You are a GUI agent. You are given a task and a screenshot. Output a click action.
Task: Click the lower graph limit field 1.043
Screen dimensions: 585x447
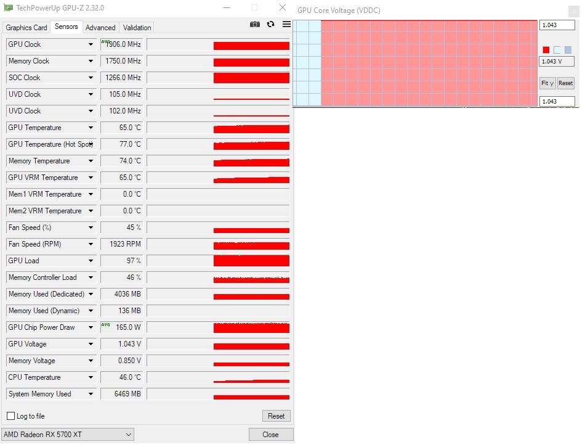pos(557,101)
